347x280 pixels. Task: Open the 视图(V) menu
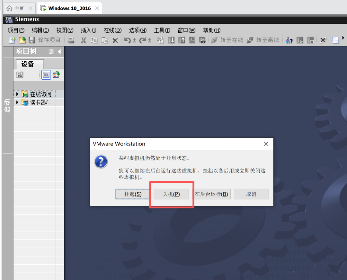point(65,30)
